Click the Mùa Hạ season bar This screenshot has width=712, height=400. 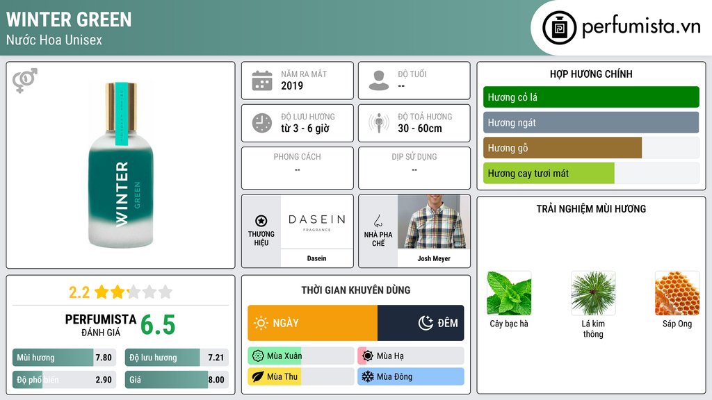(x=410, y=356)
